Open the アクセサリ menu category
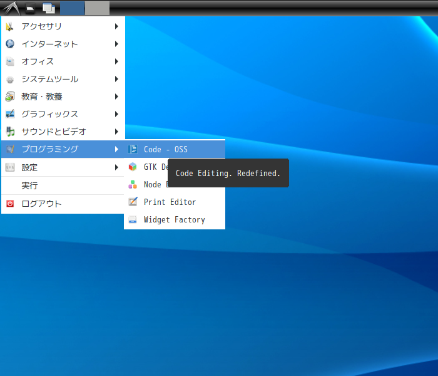 click(63, 26)
